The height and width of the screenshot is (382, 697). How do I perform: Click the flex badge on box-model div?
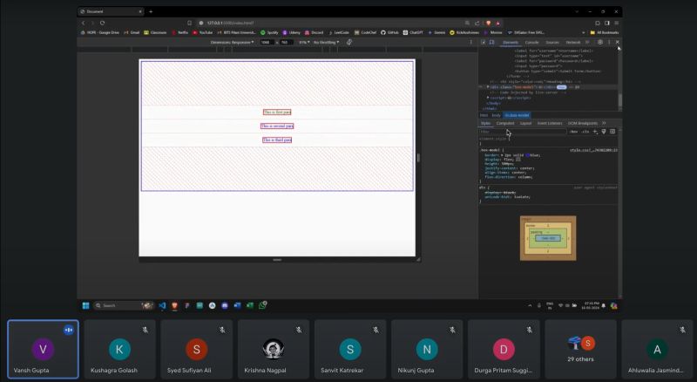(x=561, y=87)
